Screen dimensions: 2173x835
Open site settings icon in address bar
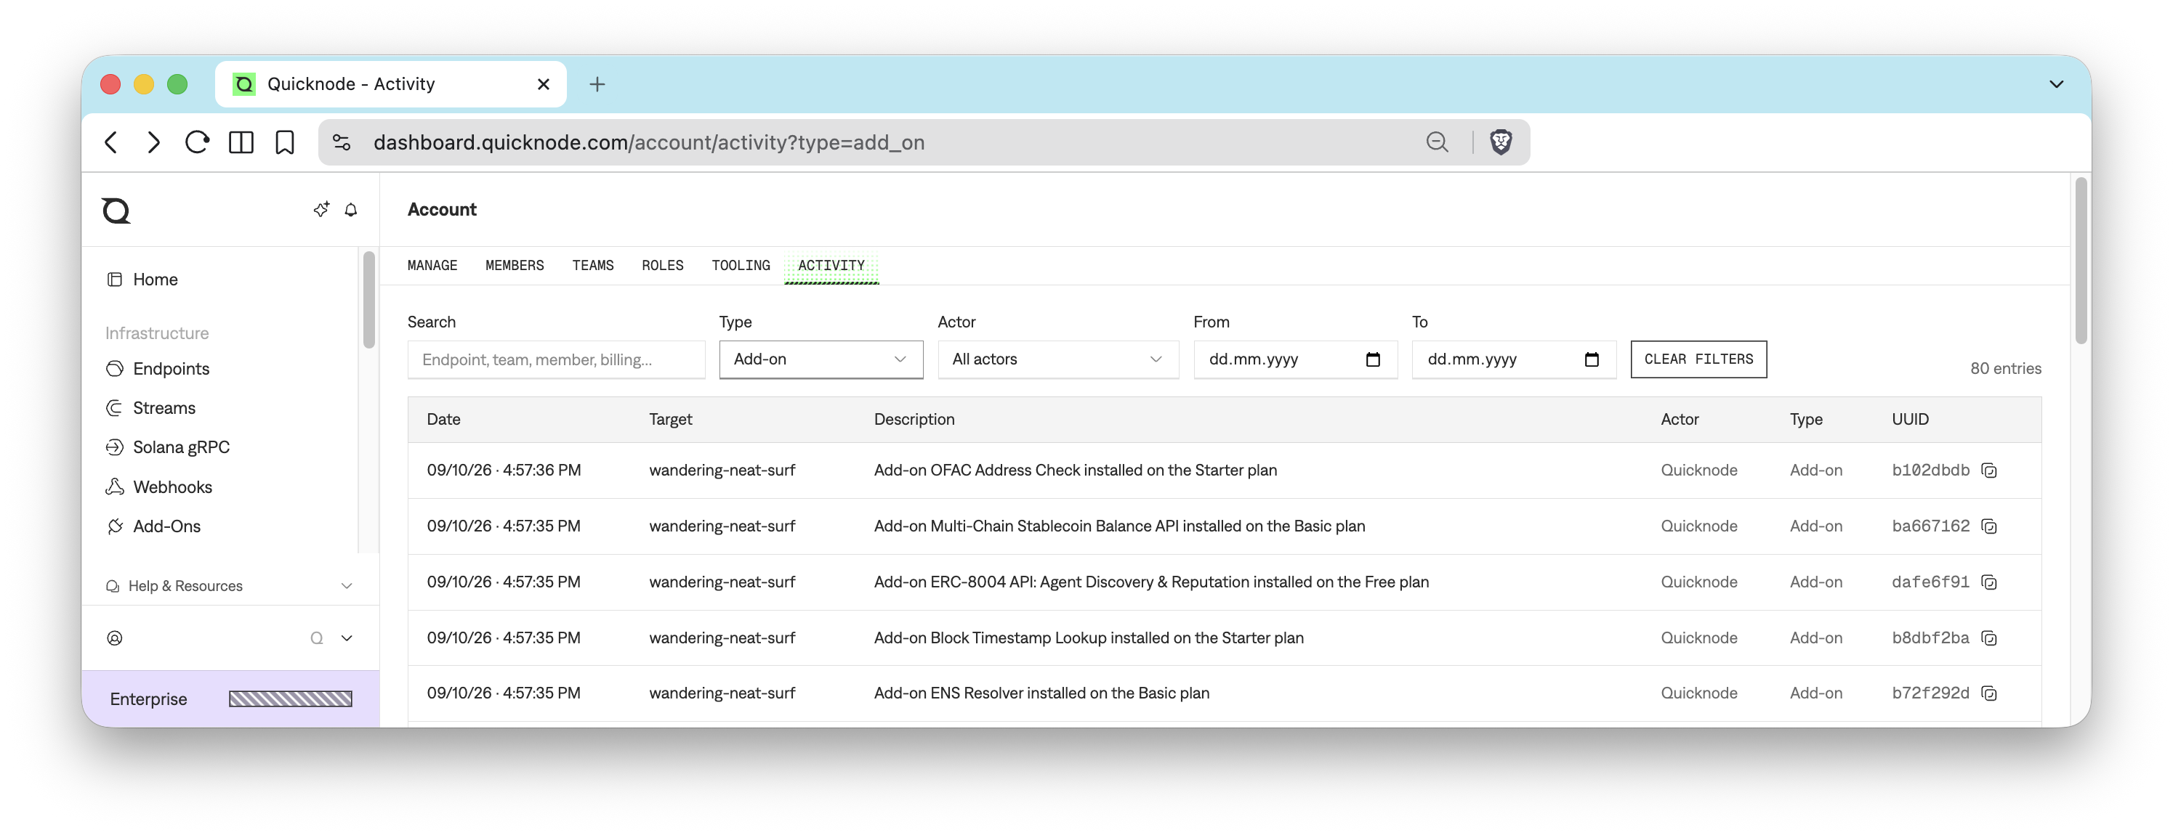[x=342, y=142]
